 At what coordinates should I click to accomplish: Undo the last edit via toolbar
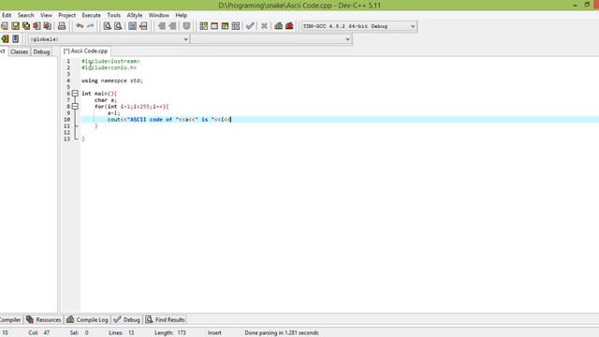pos(80,26)
